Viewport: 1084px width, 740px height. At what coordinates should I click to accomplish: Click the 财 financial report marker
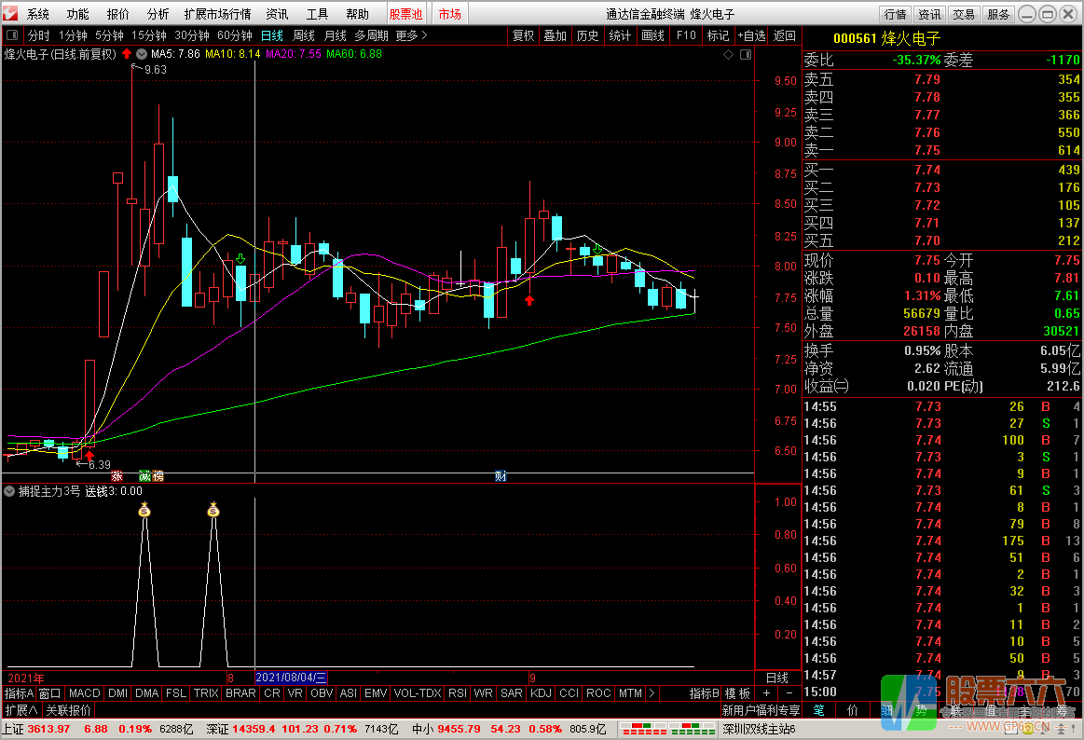coord(501,476)
